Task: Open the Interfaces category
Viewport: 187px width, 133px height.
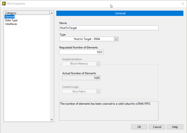Action: (11, 24)
